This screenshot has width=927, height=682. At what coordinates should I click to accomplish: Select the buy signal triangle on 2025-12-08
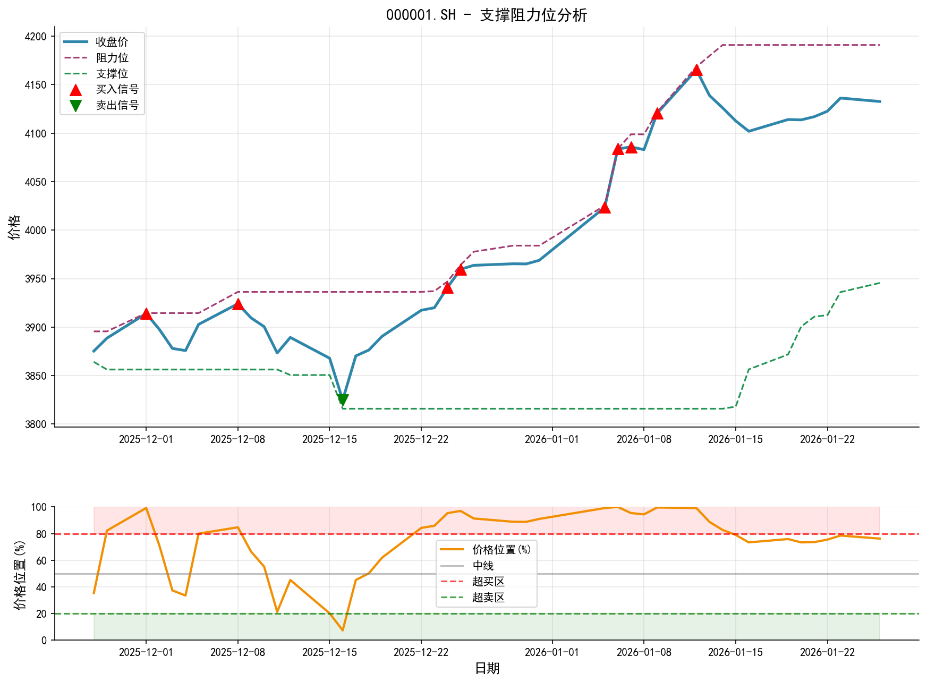tap(238, 304)
